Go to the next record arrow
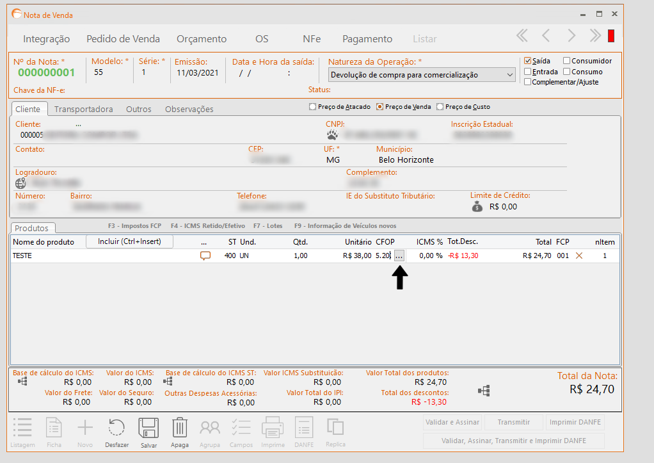Image resolution: width=654 pixels, height=463 pixels. pyautogui.click(x=571, y=36)
